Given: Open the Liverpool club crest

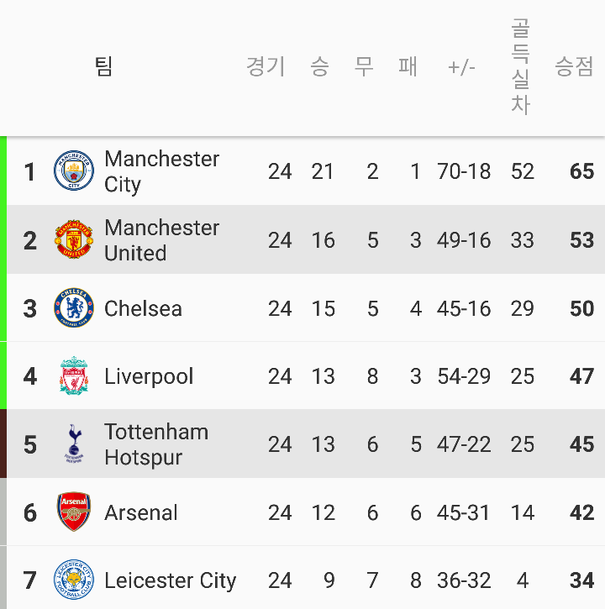Looking at the screenshot, I should (74, 375).
